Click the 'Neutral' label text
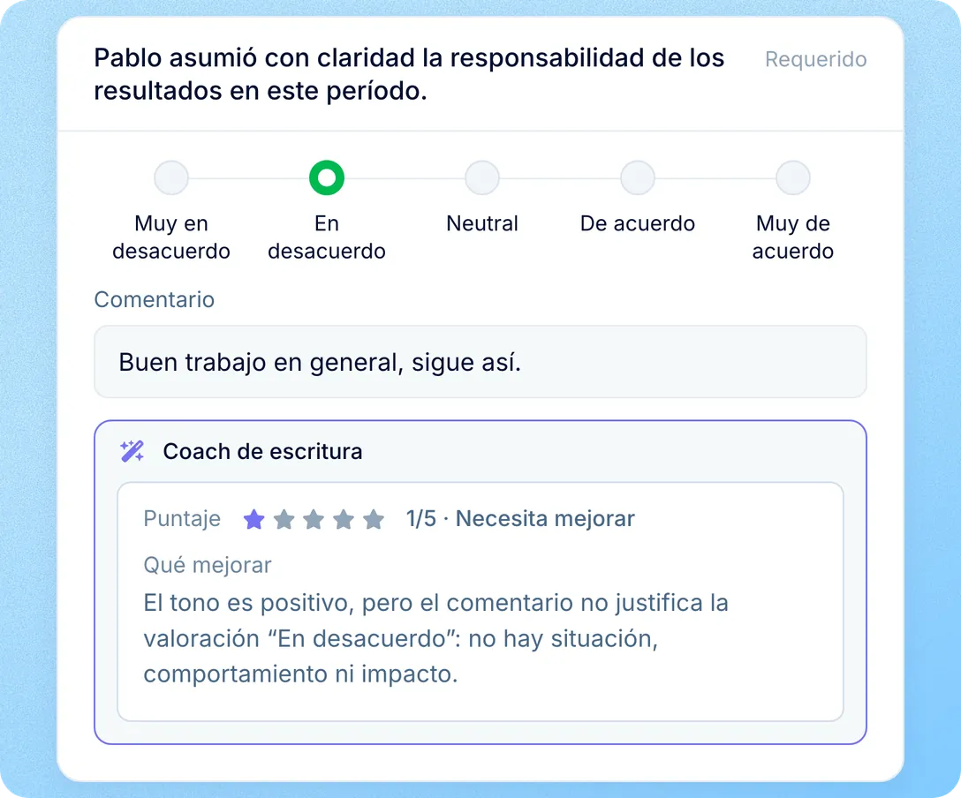 click(482, 223)
